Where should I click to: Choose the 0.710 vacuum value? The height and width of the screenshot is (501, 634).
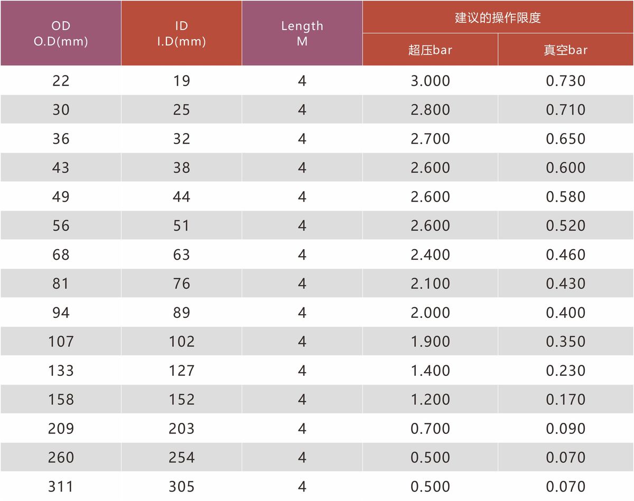pyautogui.click(x=566, y=110)
